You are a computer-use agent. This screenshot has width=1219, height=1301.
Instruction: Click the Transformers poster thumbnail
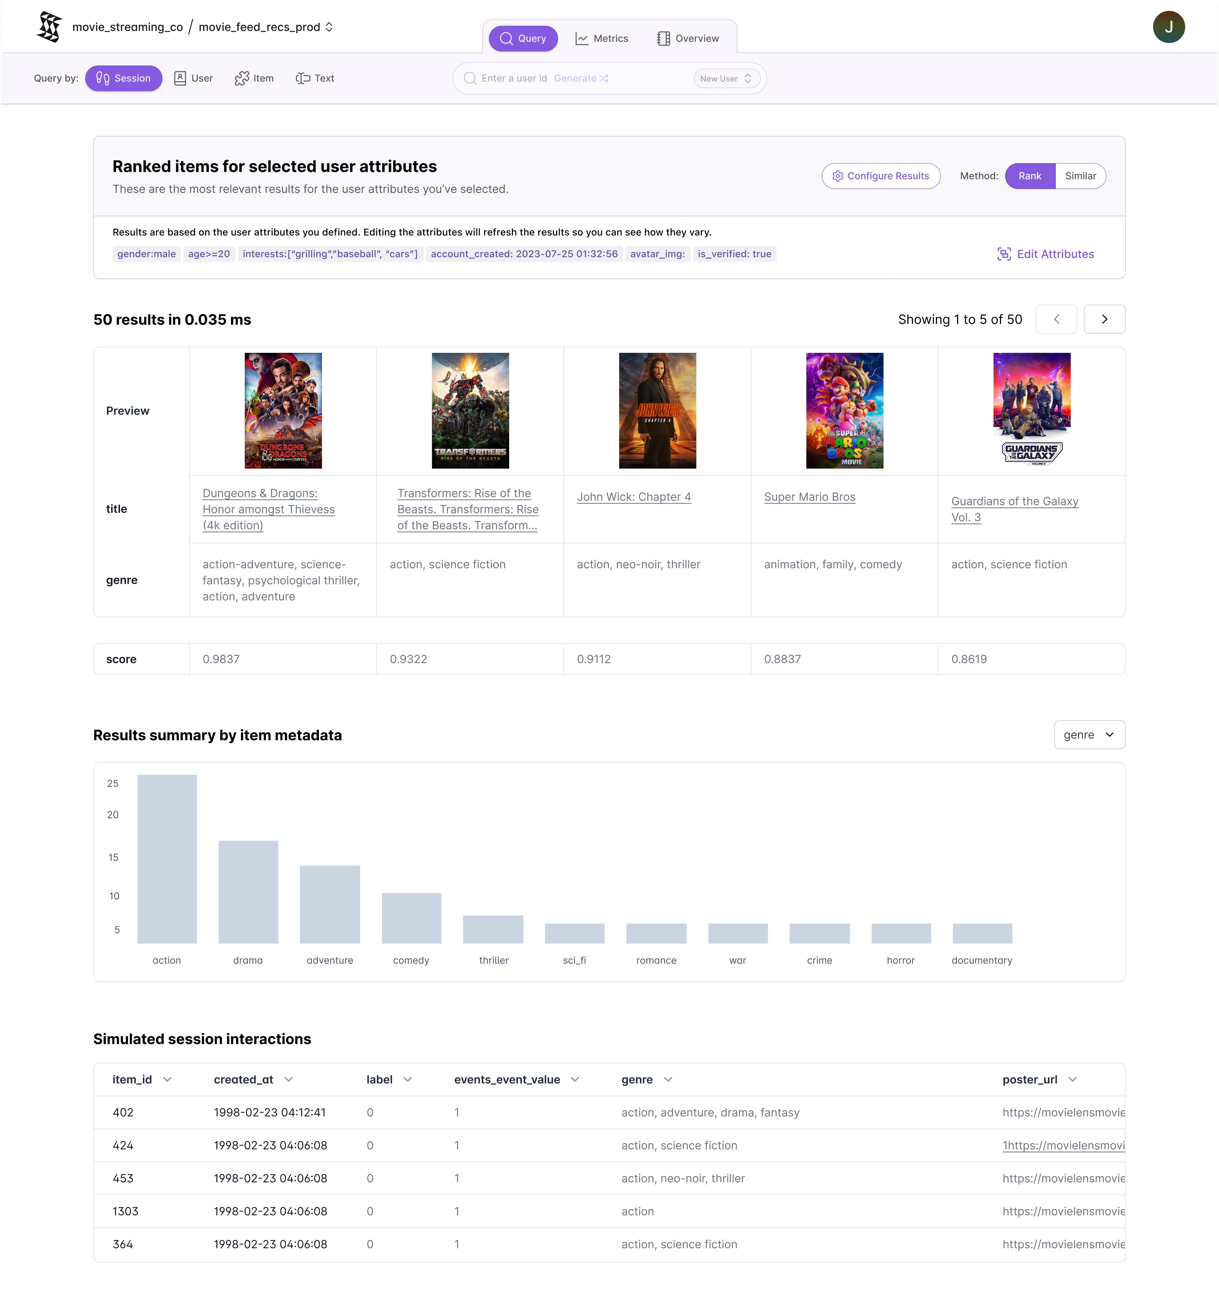pyautogui.click(x=470, y=410)
